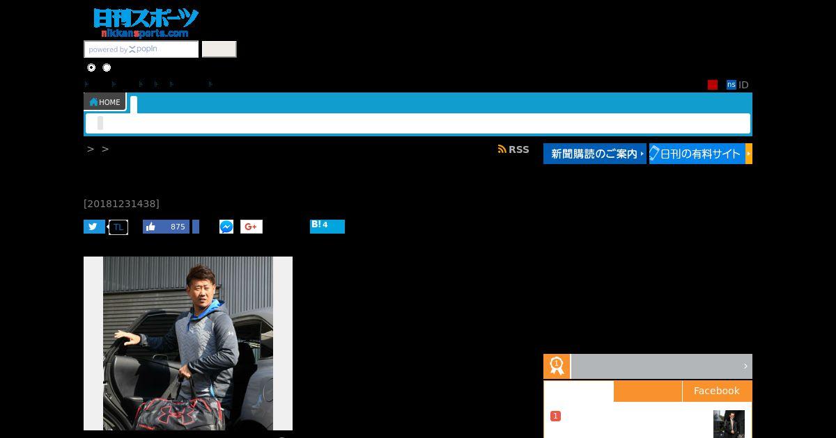Select the first search radio option
836x438 pixels.
[x=91, y=67]
